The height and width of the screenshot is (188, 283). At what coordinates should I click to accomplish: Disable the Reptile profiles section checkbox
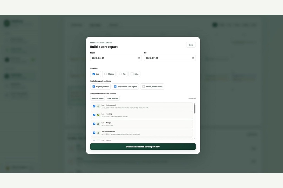(x=94, y=86)
